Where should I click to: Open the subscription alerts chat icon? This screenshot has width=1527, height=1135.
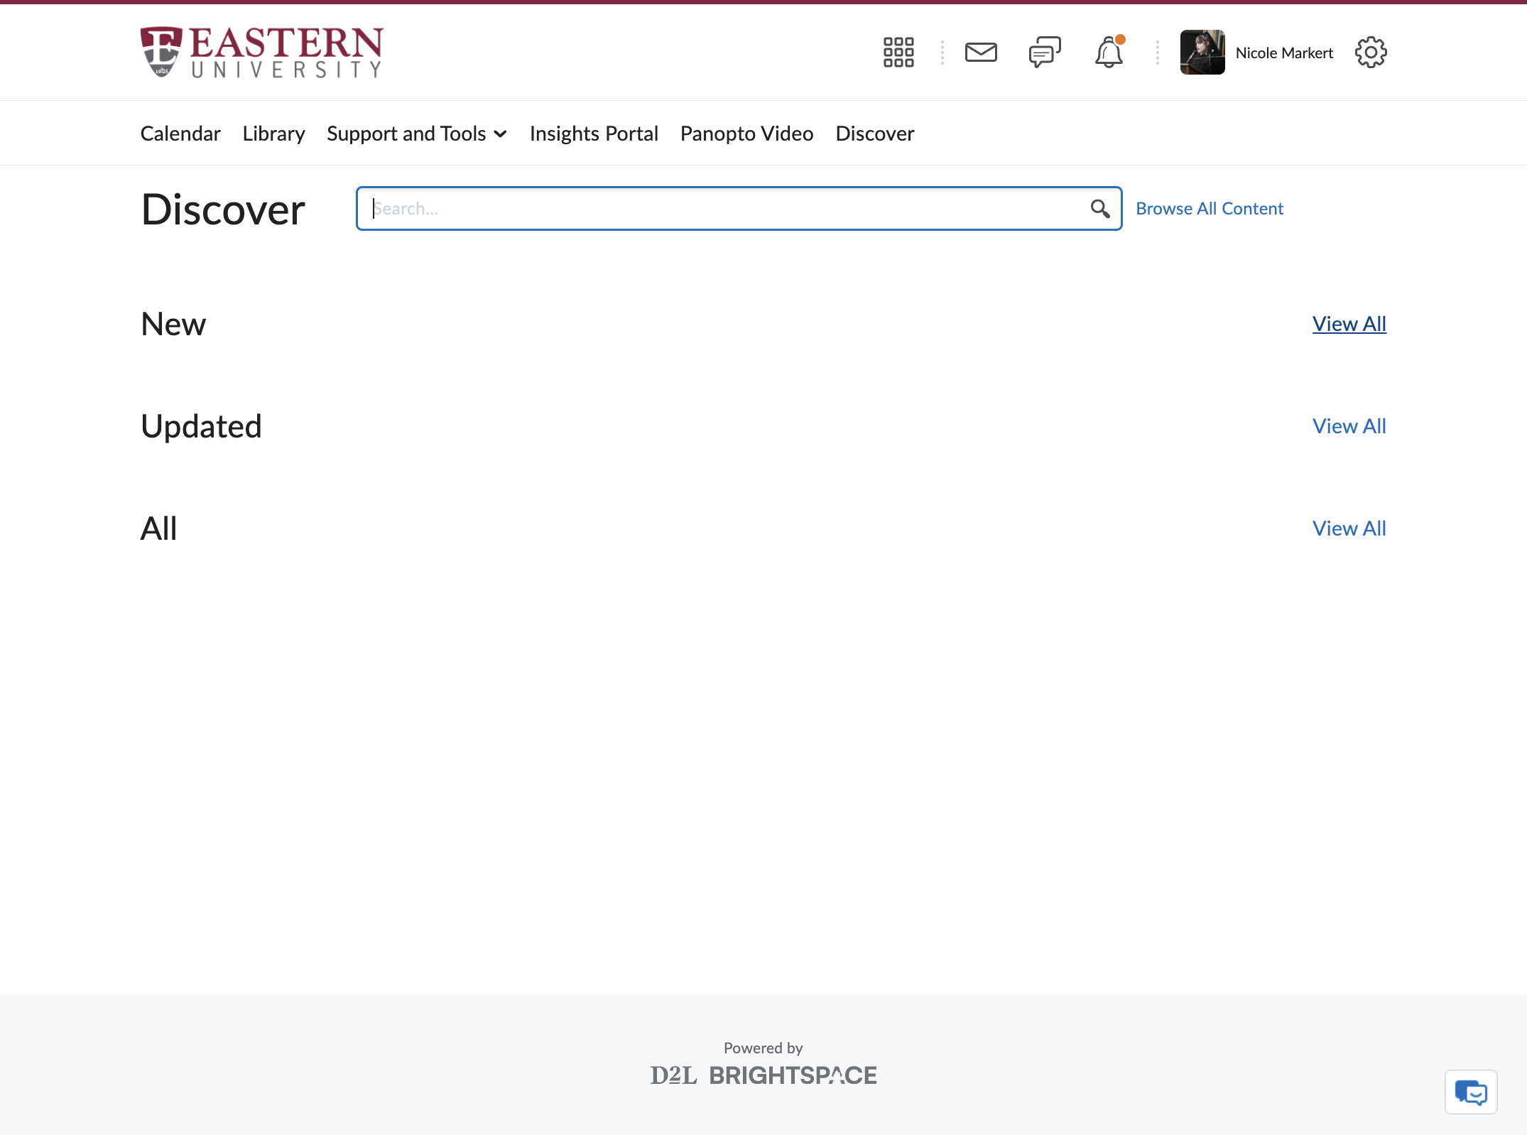tap(1045, 53)
